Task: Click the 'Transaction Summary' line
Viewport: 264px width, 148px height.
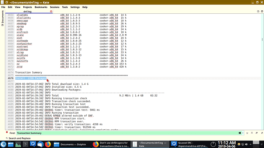Action: [29, 72]
